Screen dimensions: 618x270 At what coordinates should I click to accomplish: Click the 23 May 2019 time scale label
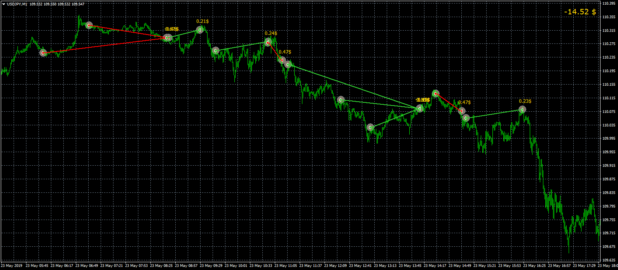click(x=12, y=266)
